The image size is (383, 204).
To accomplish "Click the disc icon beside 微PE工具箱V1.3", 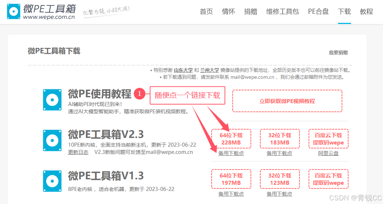I will tap(52, 181).
